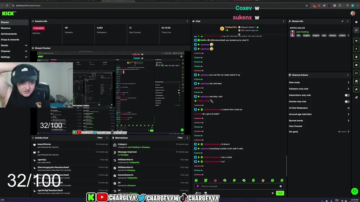The image size is (360, 202).
Task: Click right sidebar pencil edit icon
Action: click(356, 30)
